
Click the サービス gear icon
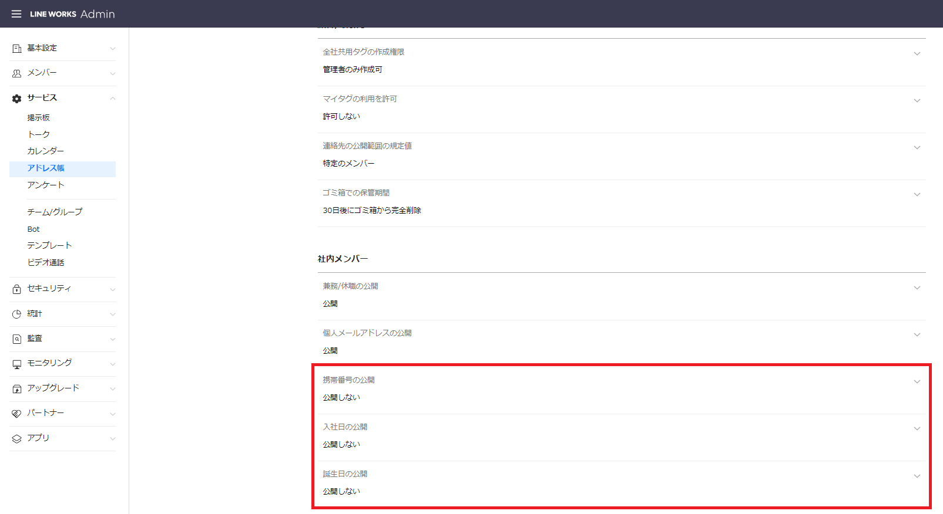17,99
